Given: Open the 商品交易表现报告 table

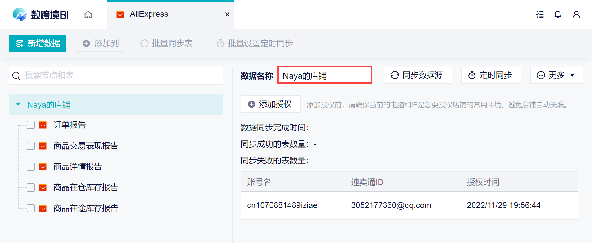Looking at the screenshot, I should click(86, 146).
